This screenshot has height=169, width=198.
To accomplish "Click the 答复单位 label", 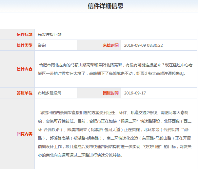I will (25, 93).
